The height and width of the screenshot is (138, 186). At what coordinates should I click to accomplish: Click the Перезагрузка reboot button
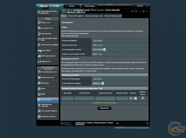point(90,6)
